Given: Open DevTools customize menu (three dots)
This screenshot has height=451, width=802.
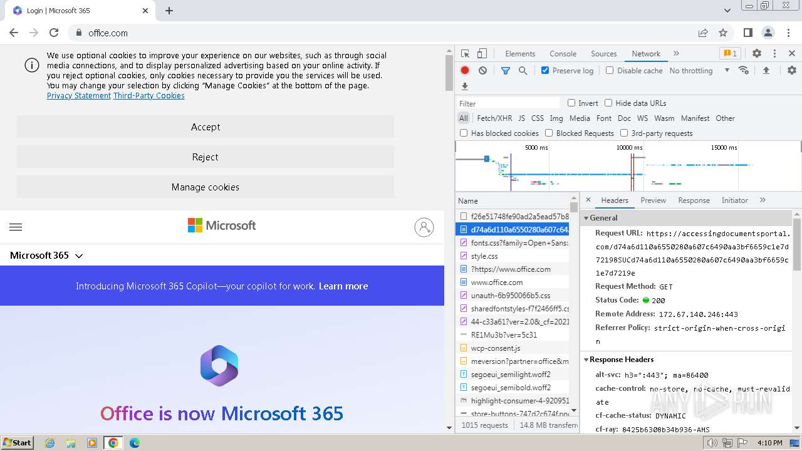Looking at the screenshot, I should [774, 54].
